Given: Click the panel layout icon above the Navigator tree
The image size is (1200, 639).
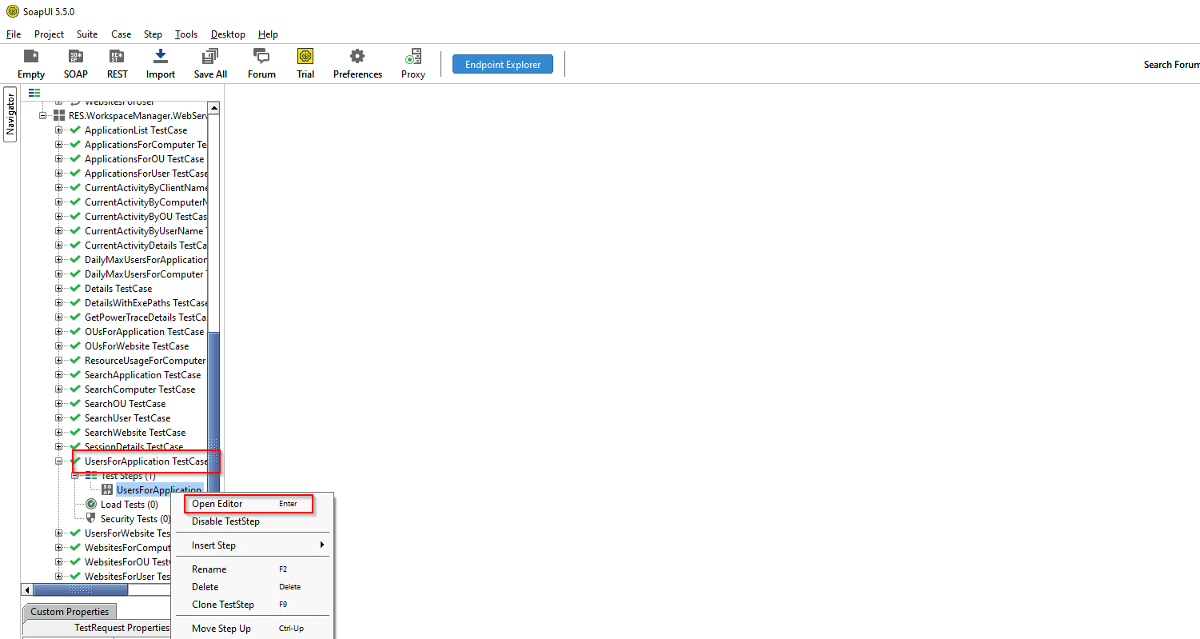Looking at the screenshot, I should point(34,92).
